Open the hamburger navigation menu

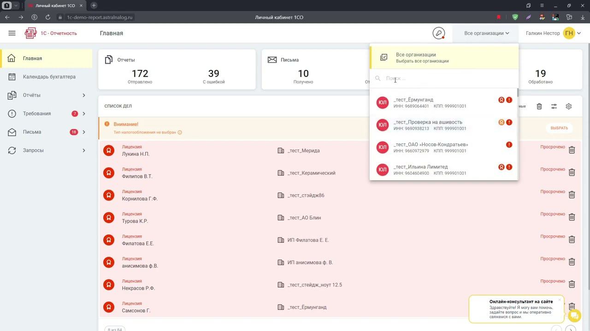(12, 33)
